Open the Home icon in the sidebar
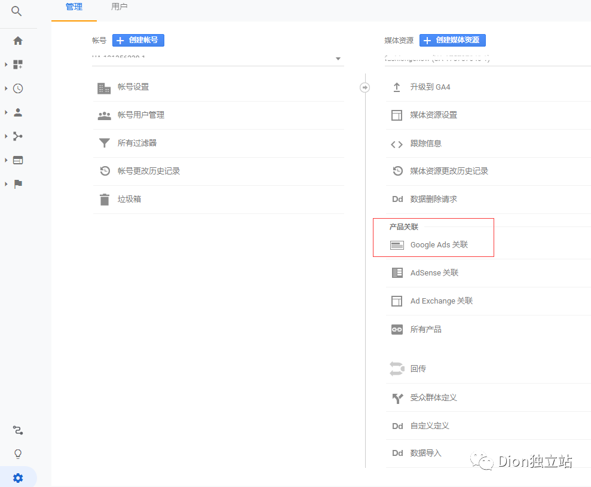This screenshot has width=591, height=487. click(x=18, y=40)
